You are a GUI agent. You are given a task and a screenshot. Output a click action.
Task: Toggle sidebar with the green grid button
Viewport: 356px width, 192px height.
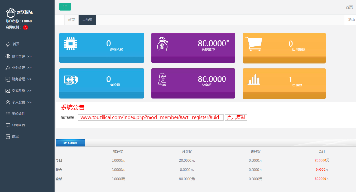[65, 7]
